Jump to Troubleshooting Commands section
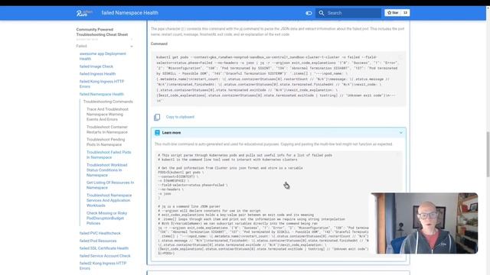Screen dimensions: 490x275 (108, 102)
